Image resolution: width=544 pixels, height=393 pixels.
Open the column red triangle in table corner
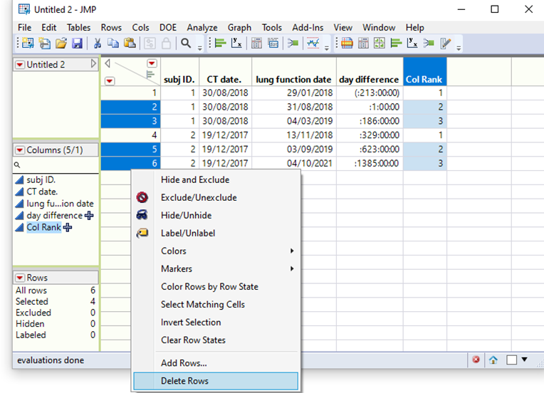pyautogui.click(x=152, y=63)
